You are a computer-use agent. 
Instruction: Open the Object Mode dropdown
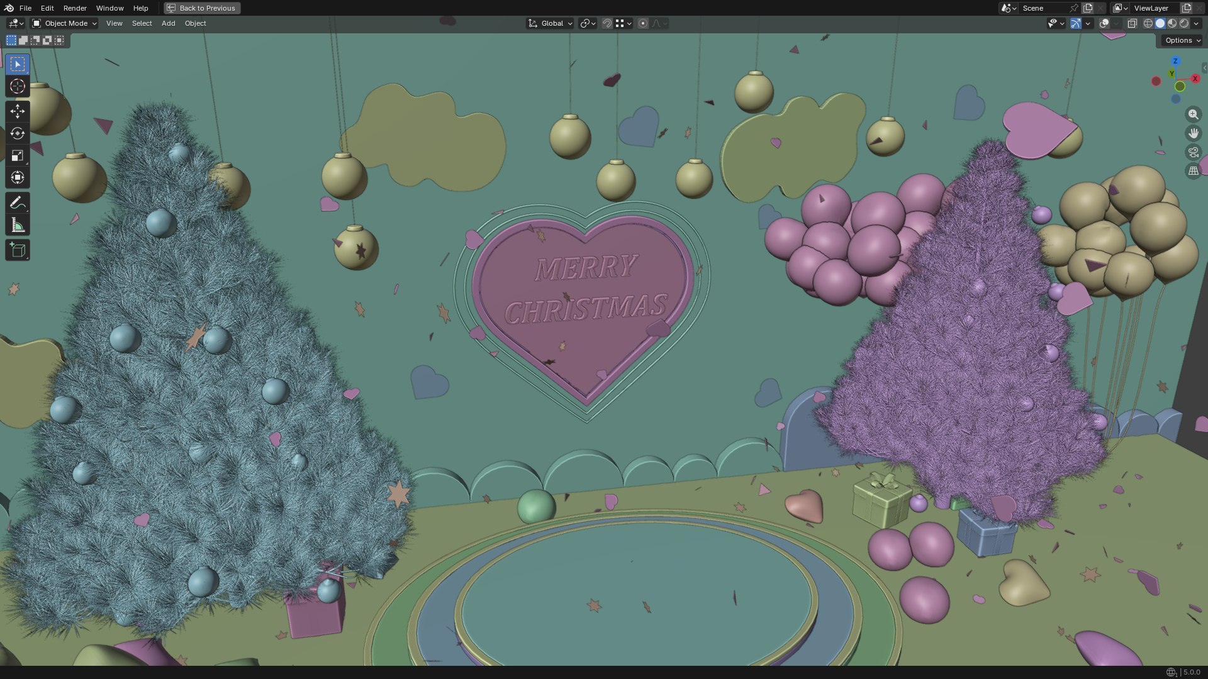(x=64, y=23)
